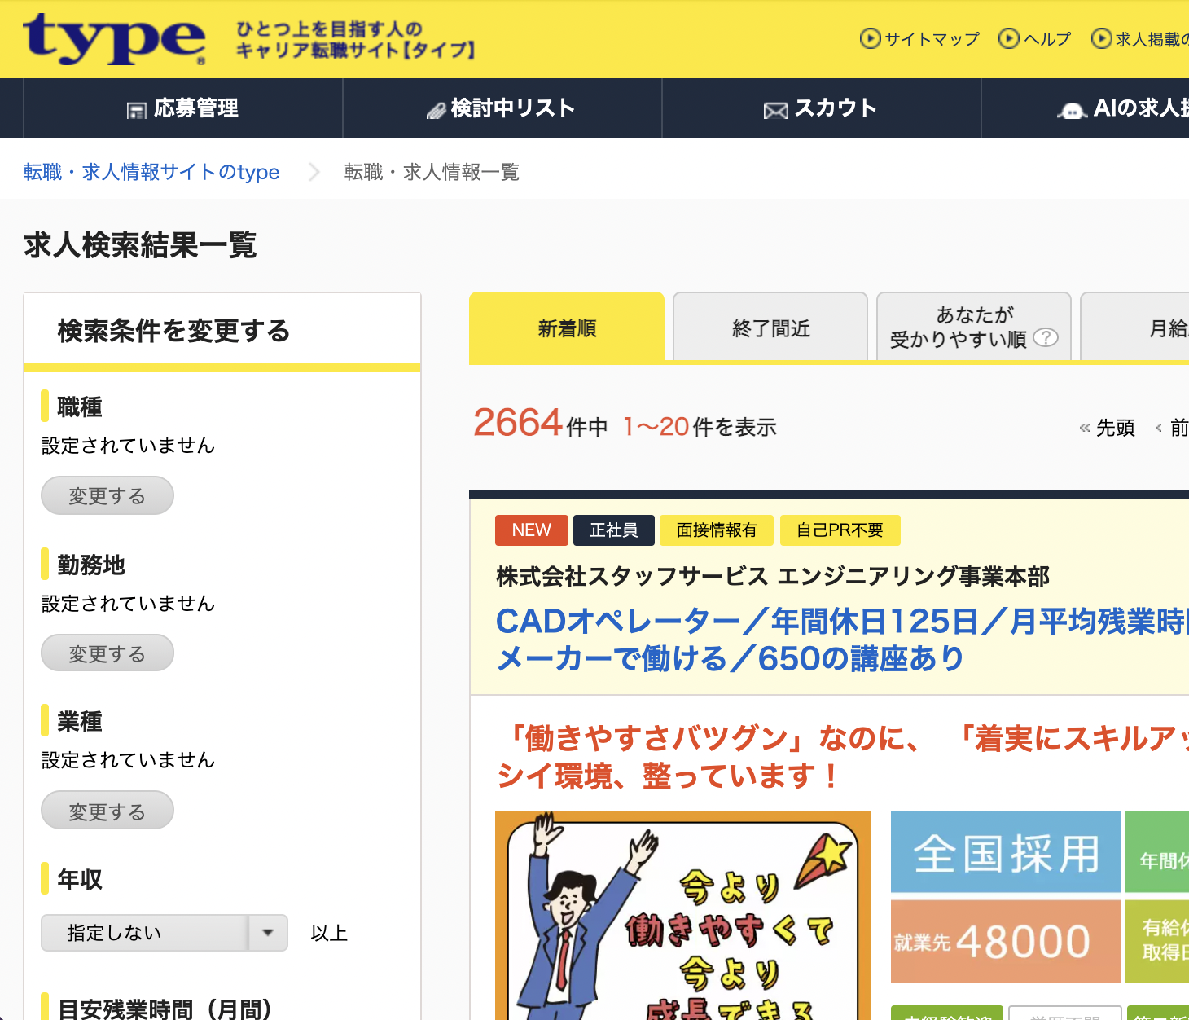Click the 求人検索結果一覧 heading
Image resolution: width=1189 pixels, height=1020 pixels.
(x=140, y=244)
